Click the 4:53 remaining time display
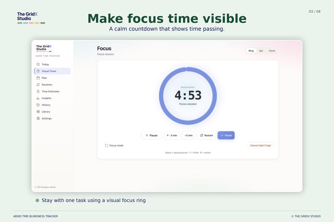The height and width of the screenshot is (222, 334). coord(188,95)
